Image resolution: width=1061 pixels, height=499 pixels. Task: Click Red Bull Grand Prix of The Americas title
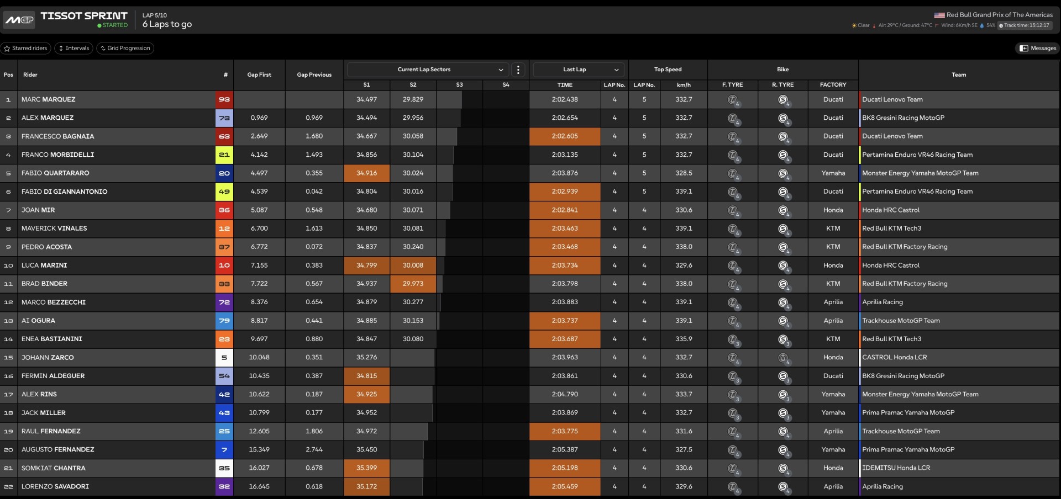pos(1000,15)
